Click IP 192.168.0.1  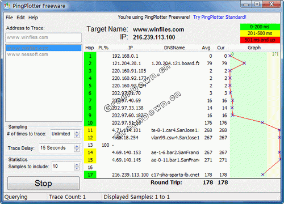click(125, 56)
